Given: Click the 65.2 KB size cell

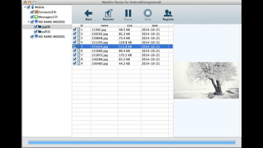Looking at the screenshot, I should tap(124, 59).
